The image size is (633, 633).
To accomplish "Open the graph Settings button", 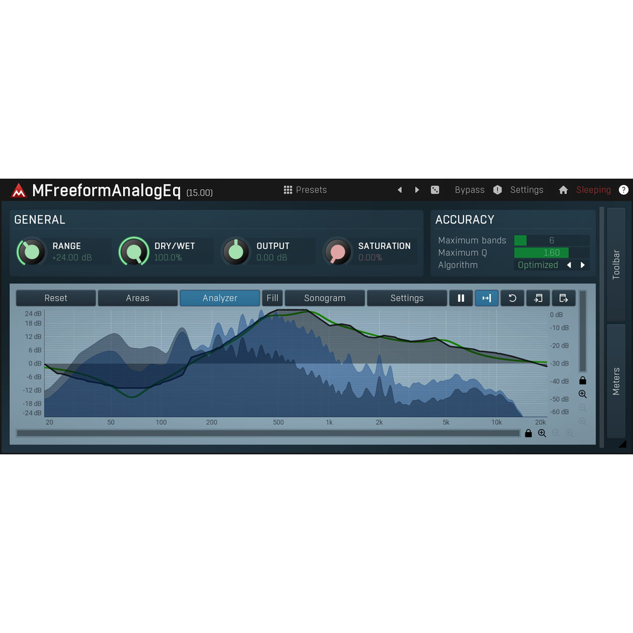I will pyautogui.click(x=407, y=298).
